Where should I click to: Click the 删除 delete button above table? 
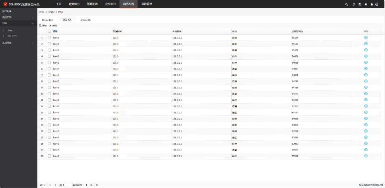53,26
